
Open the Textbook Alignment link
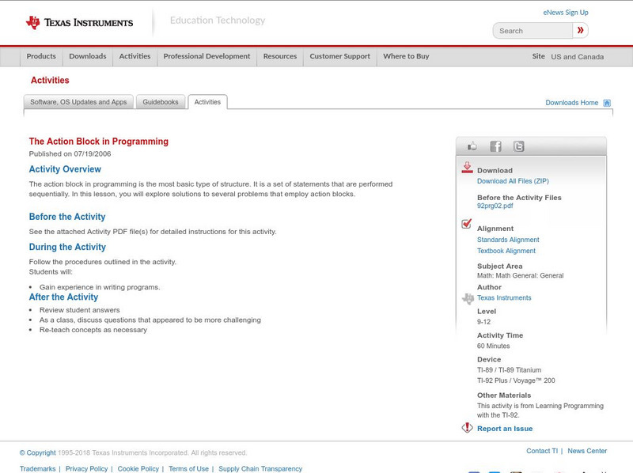pos(506,251)
